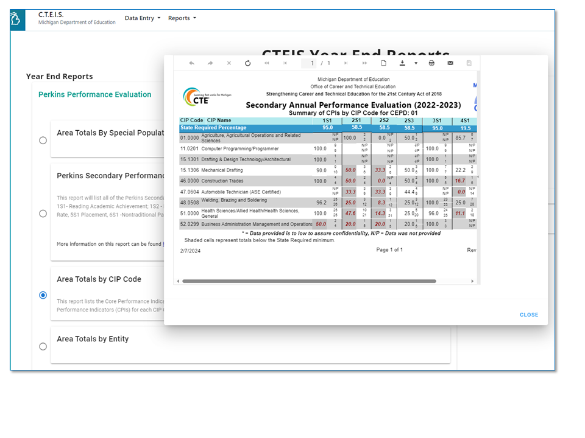The height and width of the screenshot is (438, 585).
Task: Click the back arrow in report toolbar
Action: tap(191, 63)
